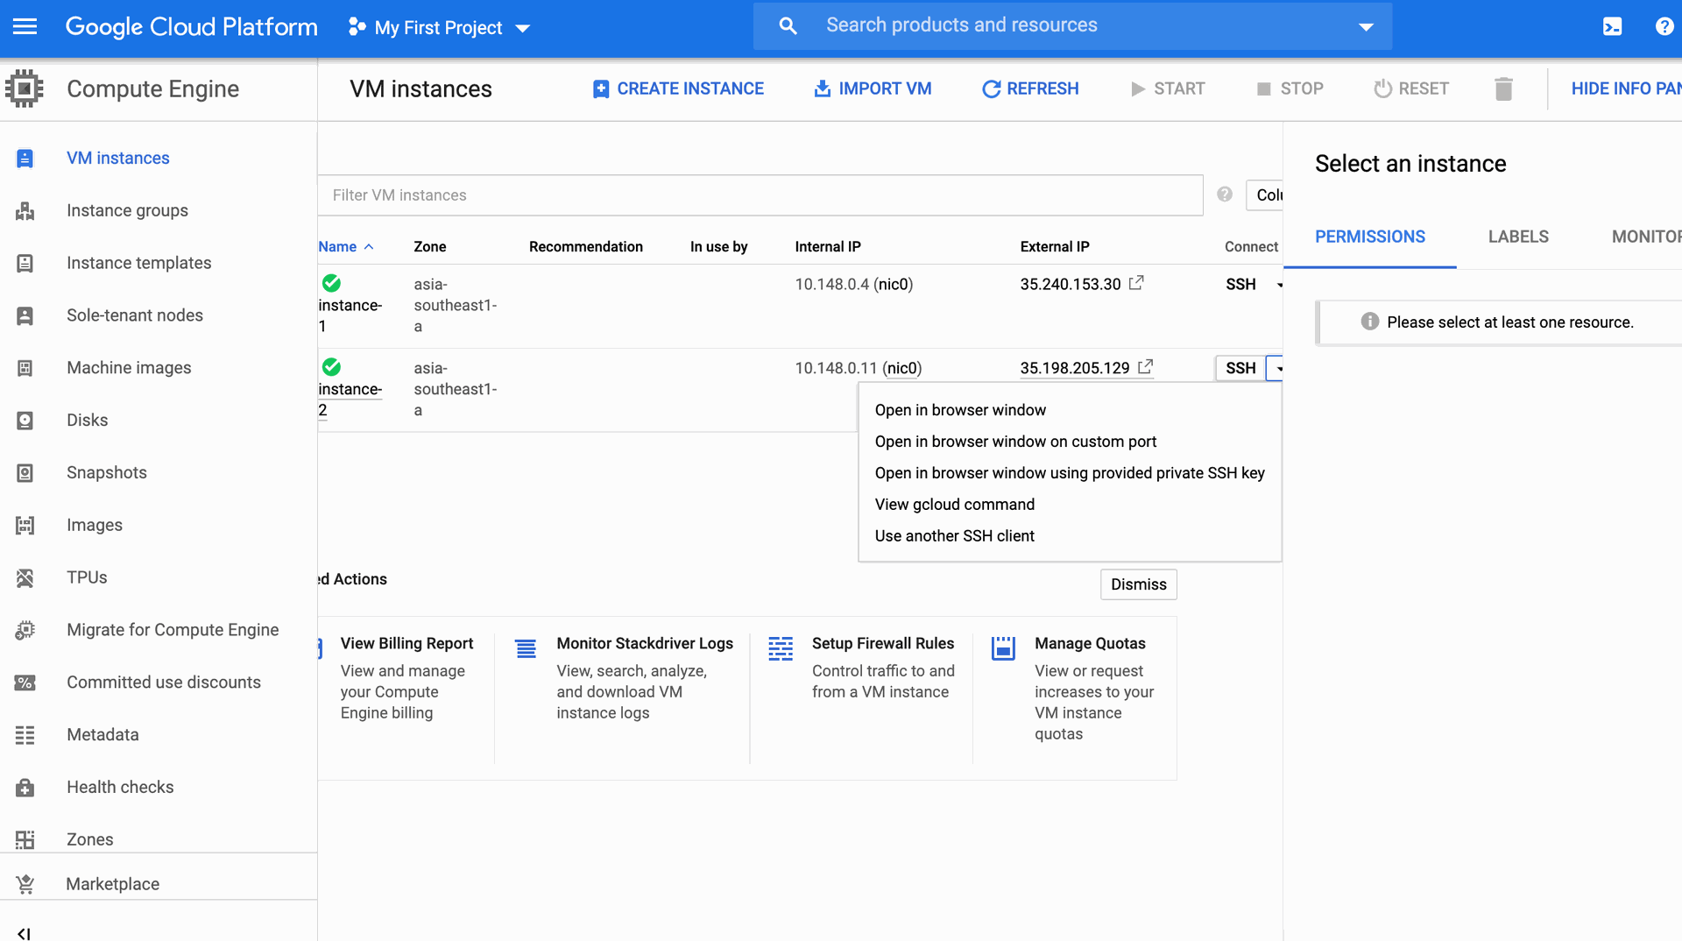
Task: Choose browser window using provided private SSH key
Action: click(x=1070, y=473)
